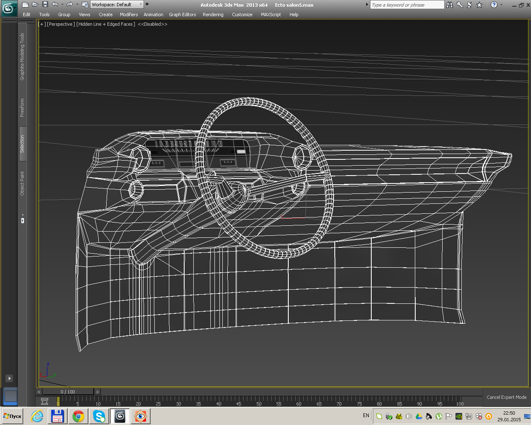
Task: Click the Favorites star icon
Action: click(x=480, y=5)
